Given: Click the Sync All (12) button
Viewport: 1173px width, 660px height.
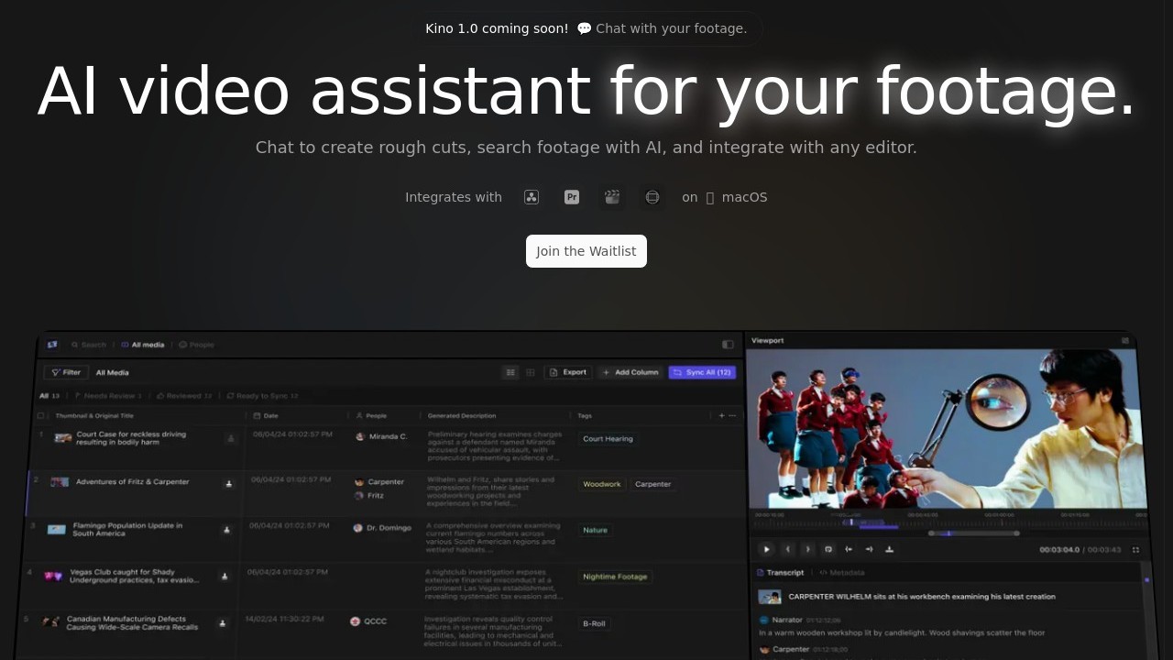Looking at the screenshot, I should pyautogui.click(x=702, y=372).
